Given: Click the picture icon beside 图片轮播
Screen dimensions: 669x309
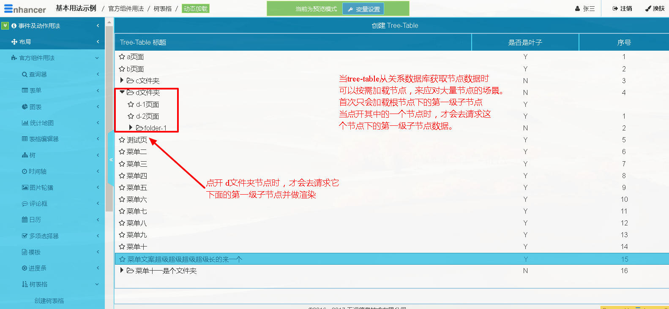Looking at the screenshot, I should click(x=25, y=187).
